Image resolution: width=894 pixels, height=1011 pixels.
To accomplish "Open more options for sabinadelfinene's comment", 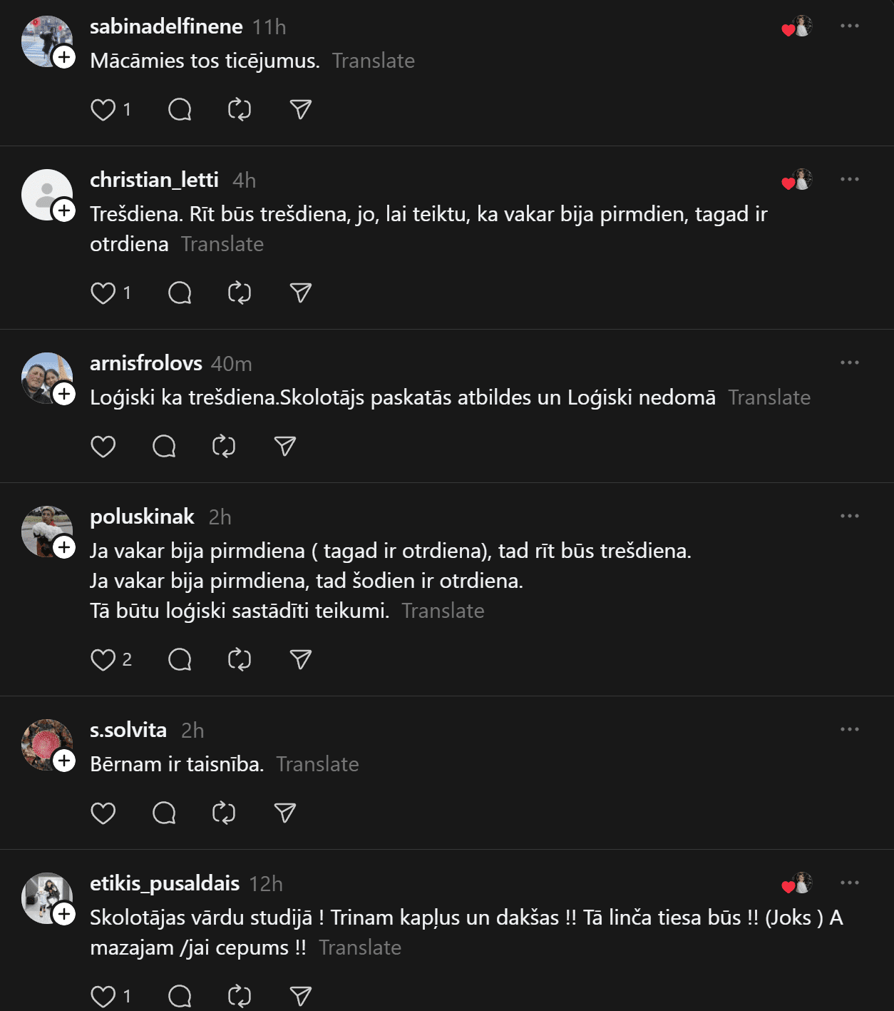I will point(849,26).
